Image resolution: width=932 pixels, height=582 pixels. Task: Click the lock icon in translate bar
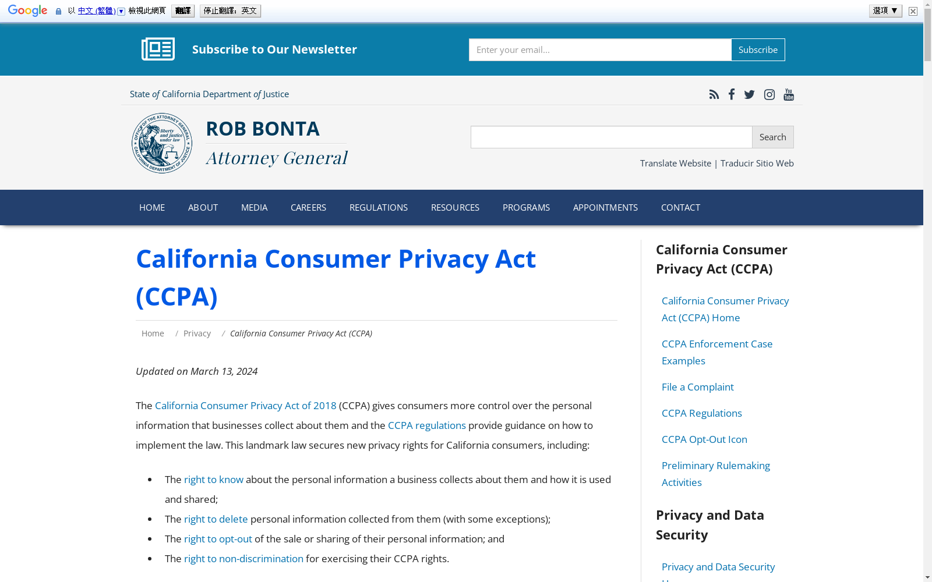point(58,11)
